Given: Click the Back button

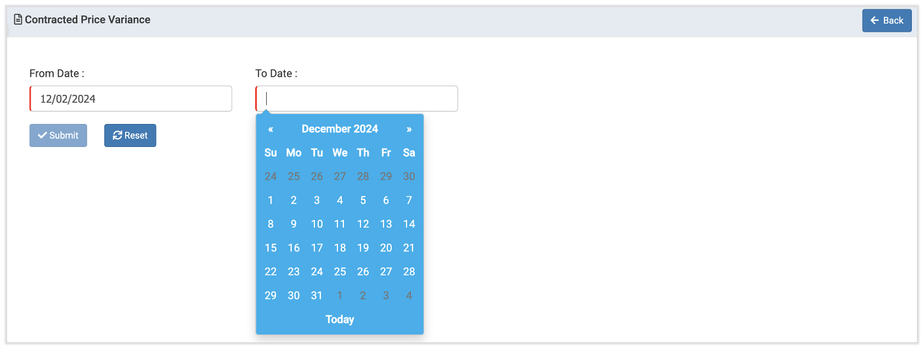Looking at the screenshot, I should [886, 20].
